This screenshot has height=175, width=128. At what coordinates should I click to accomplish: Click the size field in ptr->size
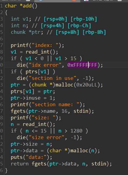(x=32, y=144)
